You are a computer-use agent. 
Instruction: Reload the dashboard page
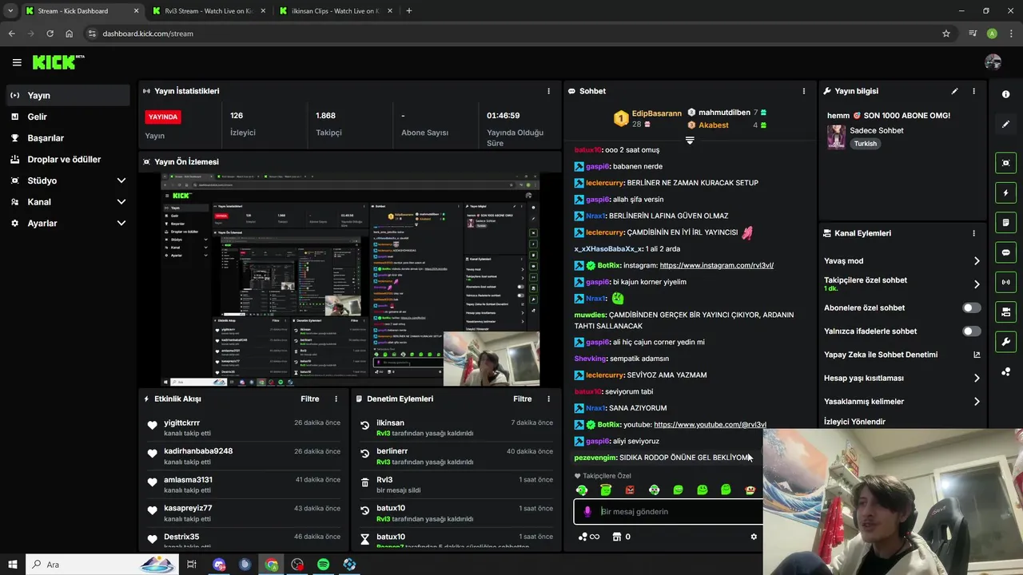(x=50, y=34)
